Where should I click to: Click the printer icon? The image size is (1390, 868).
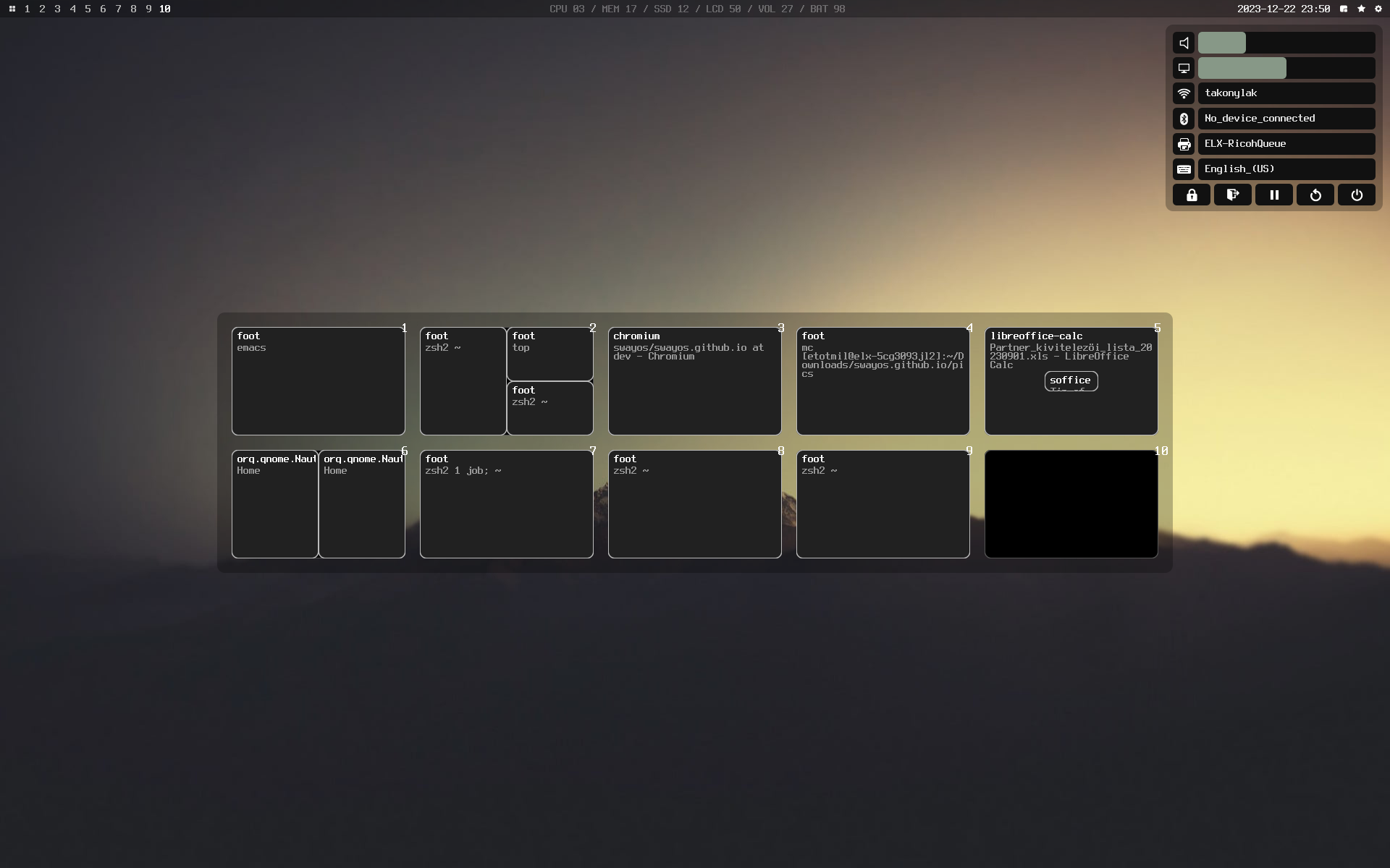(x=1184, y=144)
